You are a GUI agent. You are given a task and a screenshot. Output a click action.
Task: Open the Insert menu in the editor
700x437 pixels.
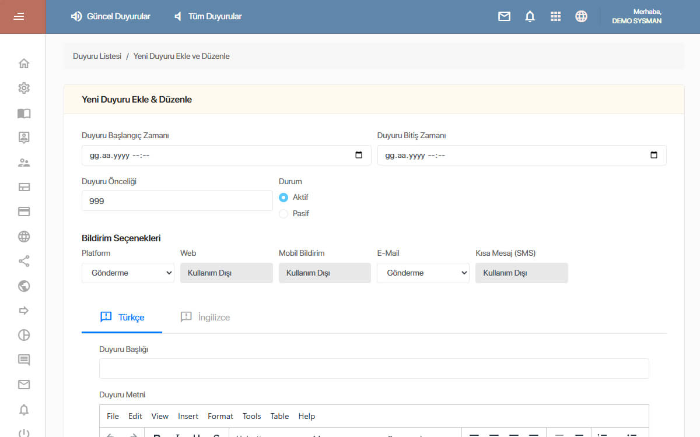188,416
